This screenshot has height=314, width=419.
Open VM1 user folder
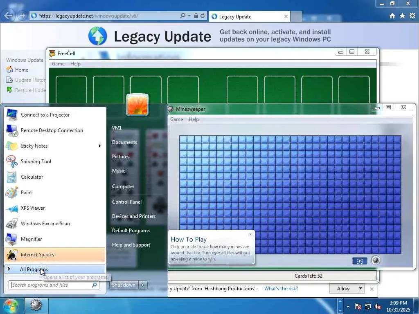coord(117,128)
